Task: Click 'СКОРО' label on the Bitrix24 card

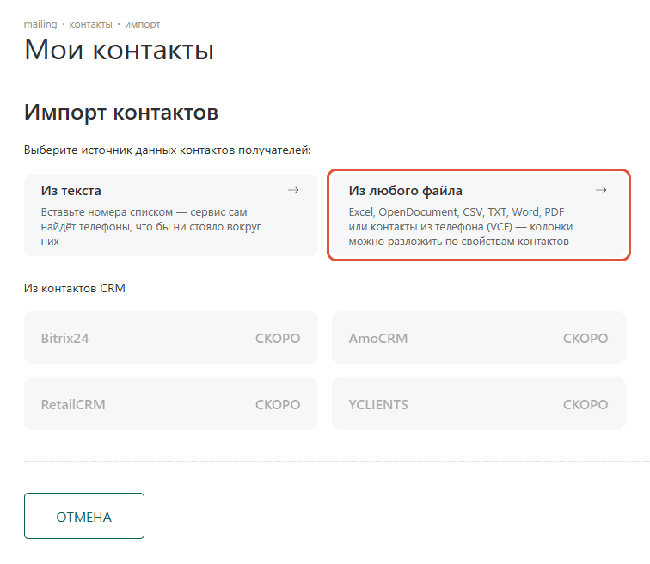Action: click(278, 339)
